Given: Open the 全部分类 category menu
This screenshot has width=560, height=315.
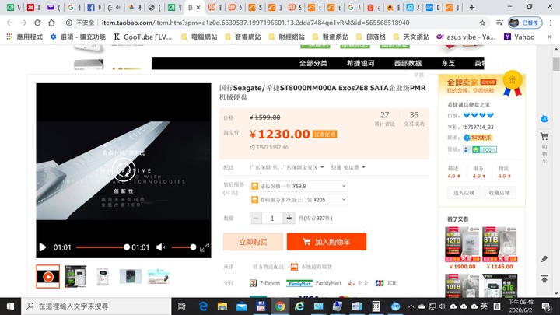Looking at the screenshot, I should click(313, 63).
